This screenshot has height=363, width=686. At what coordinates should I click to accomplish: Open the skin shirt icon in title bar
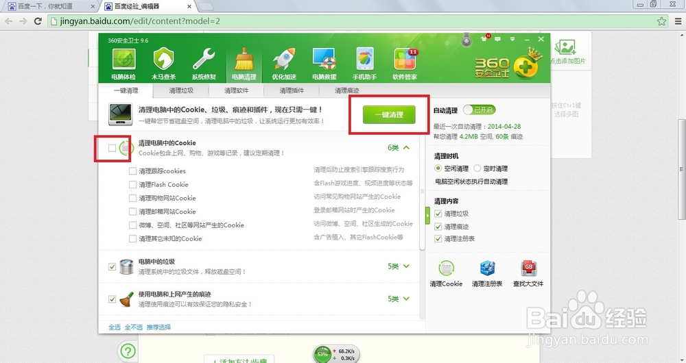click(484, 38)
